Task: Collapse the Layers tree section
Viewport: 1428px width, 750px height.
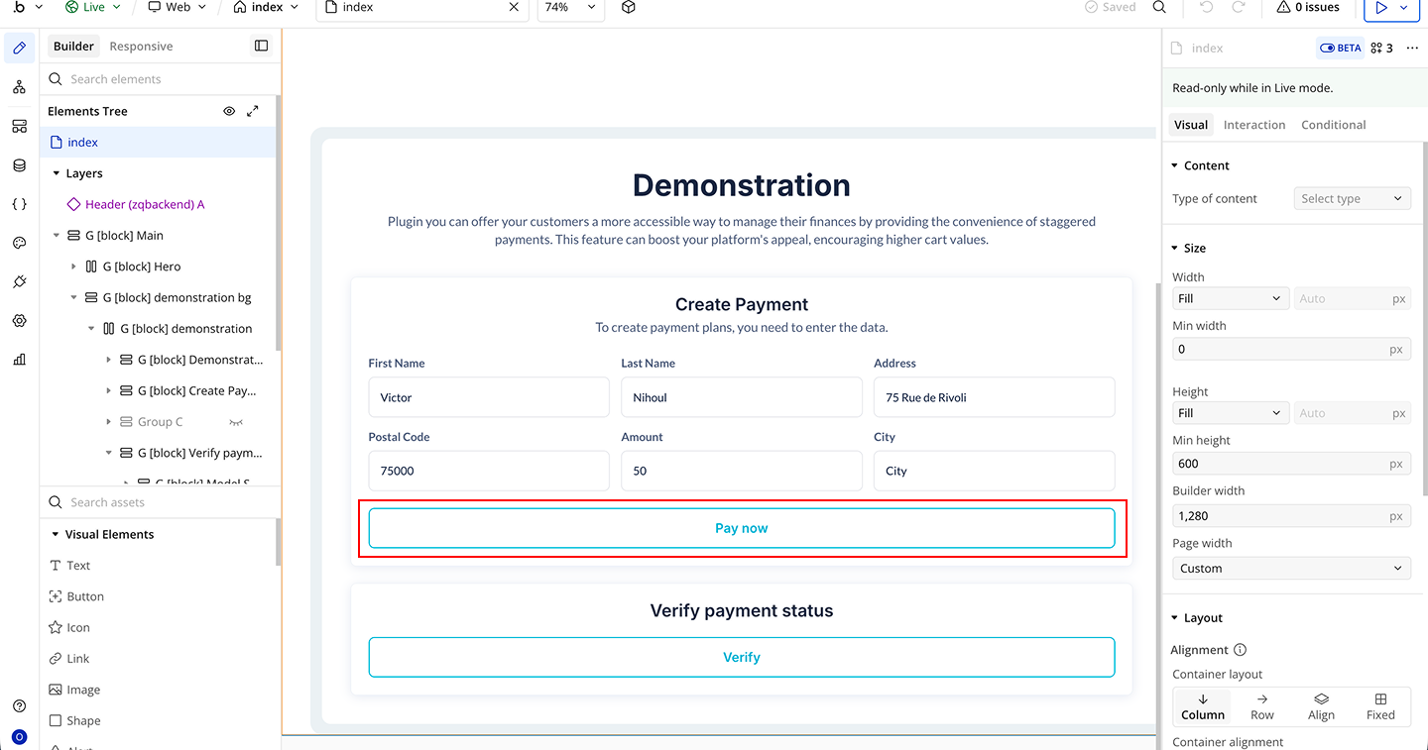Action: click(57, 173)
